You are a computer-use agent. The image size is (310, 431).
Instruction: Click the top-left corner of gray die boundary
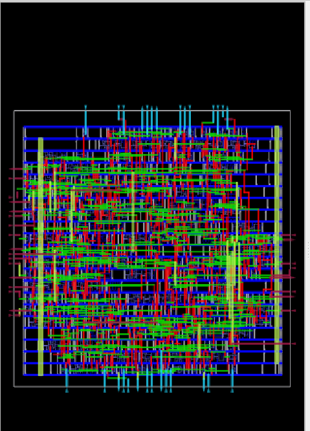14,111
